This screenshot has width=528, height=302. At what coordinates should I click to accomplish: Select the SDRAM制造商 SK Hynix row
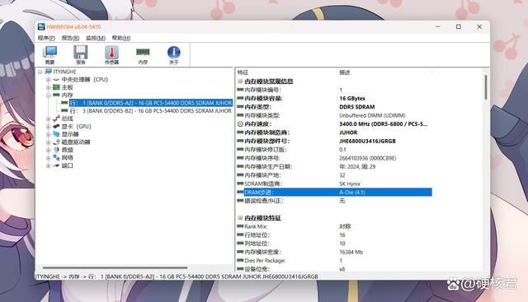tap(334, 184)
